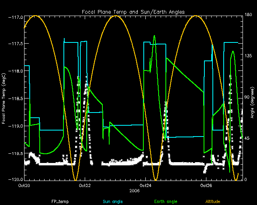Screen dimensions: 257x205
Task: Click the Oct20 x-axis tick label
Action: click(x=24, y=186)
